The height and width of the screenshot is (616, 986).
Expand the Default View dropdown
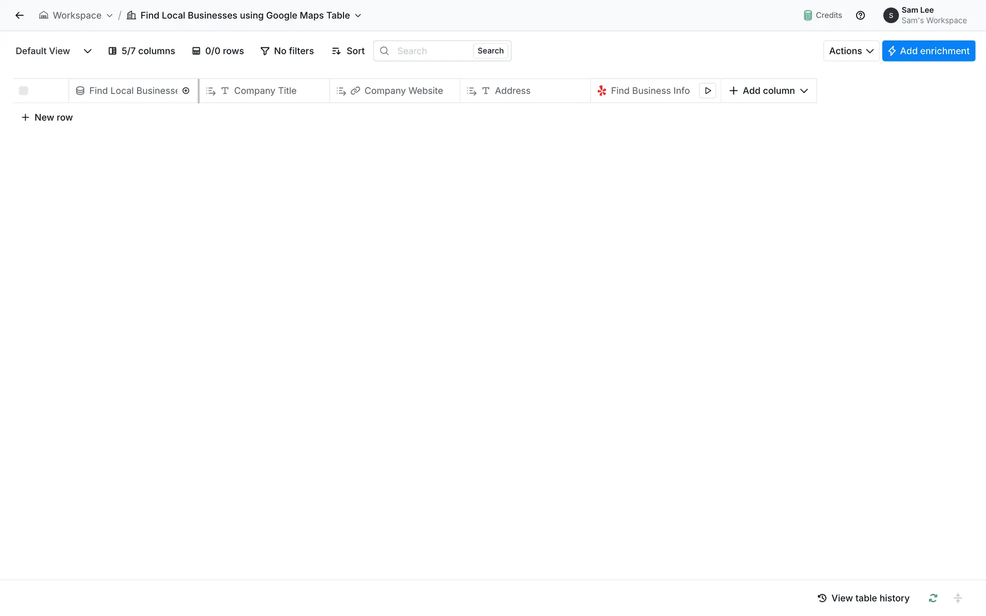[x=87, y=51]
